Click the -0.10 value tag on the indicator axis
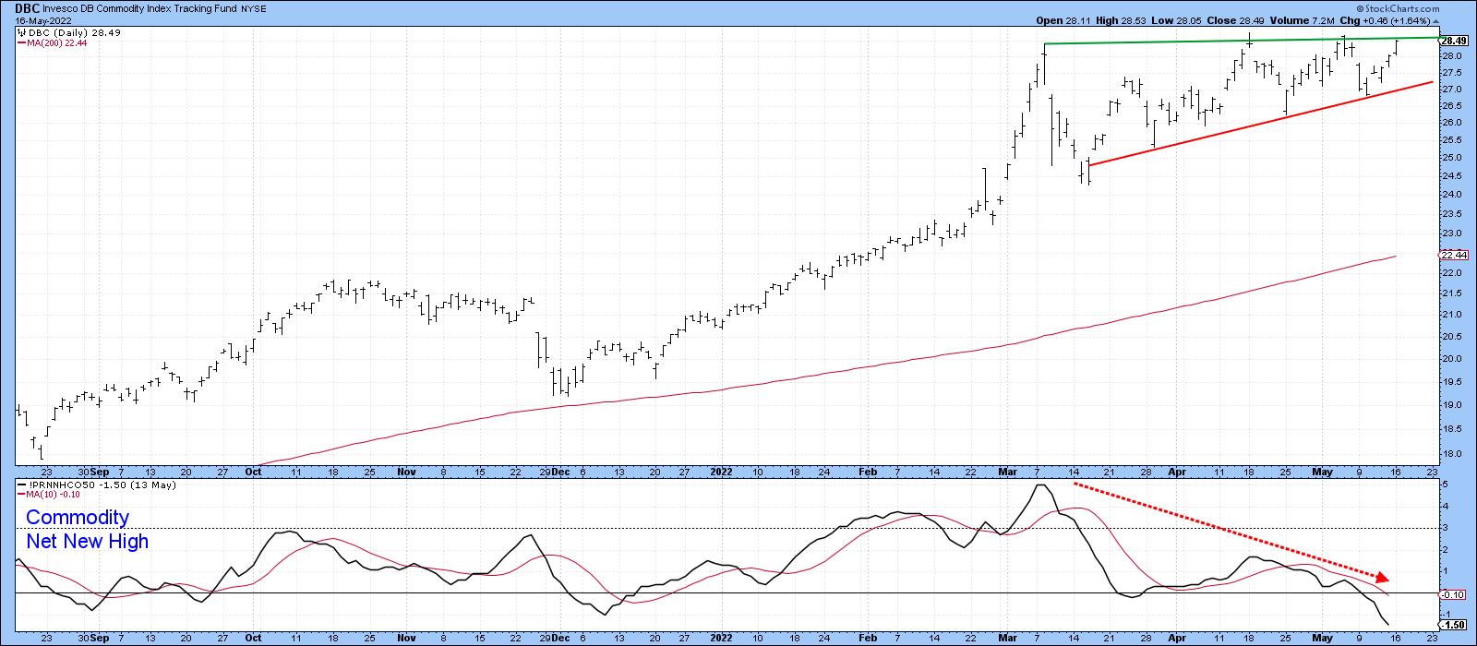This screenshot has width=1477, height=646. click(x=1453, y=595)
